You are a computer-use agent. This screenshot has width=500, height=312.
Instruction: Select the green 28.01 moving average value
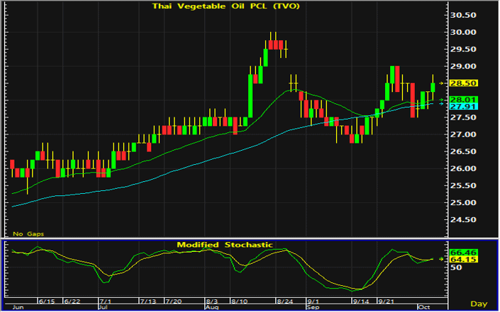coord(463,100)
